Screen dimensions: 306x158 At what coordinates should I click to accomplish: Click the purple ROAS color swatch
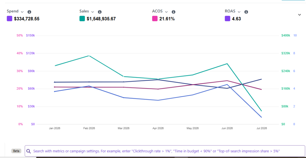coord(227,19)
